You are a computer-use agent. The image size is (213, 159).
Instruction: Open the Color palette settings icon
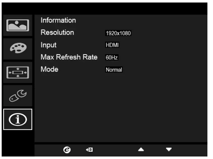point(18,49)
